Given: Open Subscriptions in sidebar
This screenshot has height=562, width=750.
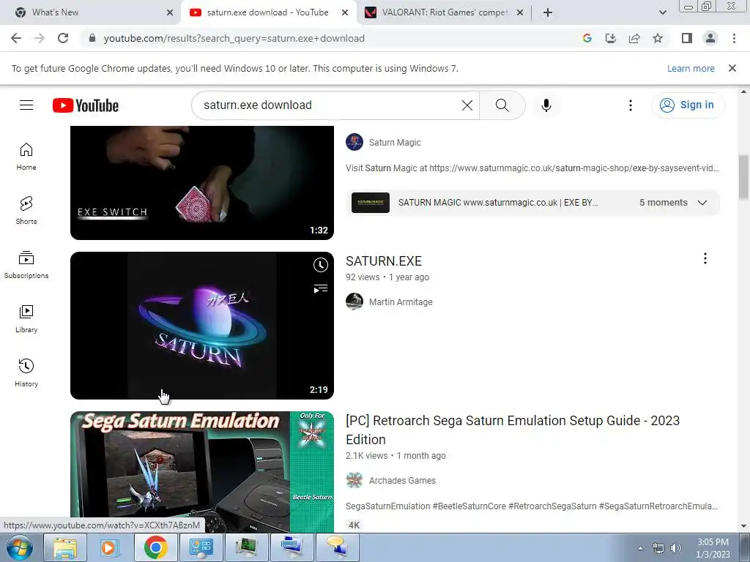Looking at the screenshot, I should tap(26, 265).
